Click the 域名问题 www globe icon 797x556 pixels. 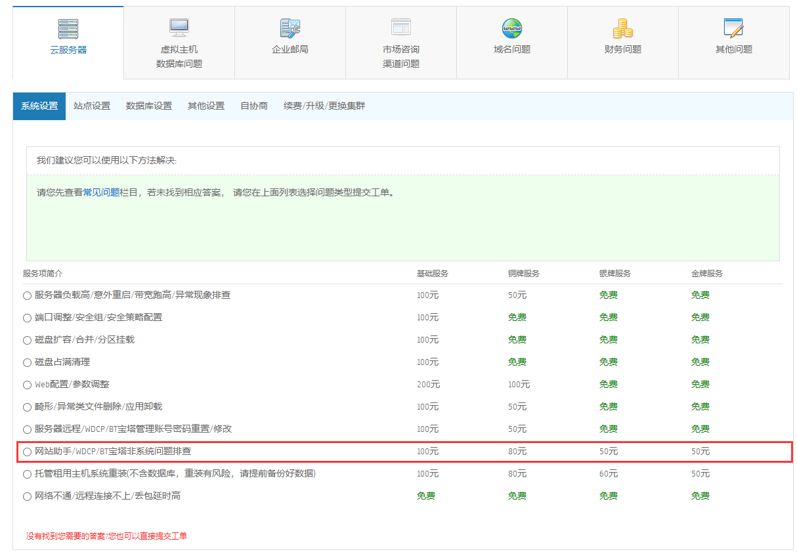[x=512, y=28]
